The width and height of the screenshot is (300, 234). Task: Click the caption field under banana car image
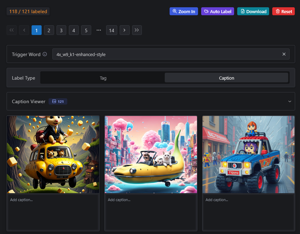tap(151, 211)
